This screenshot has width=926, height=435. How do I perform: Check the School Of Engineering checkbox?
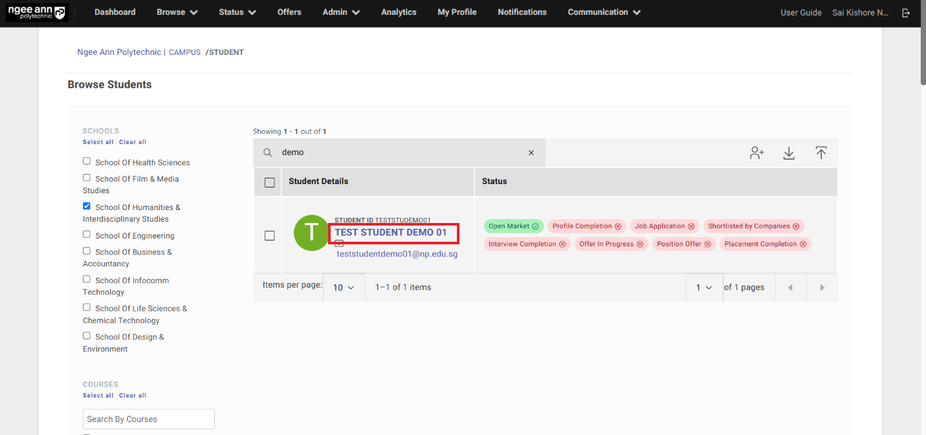click(87, 235)
